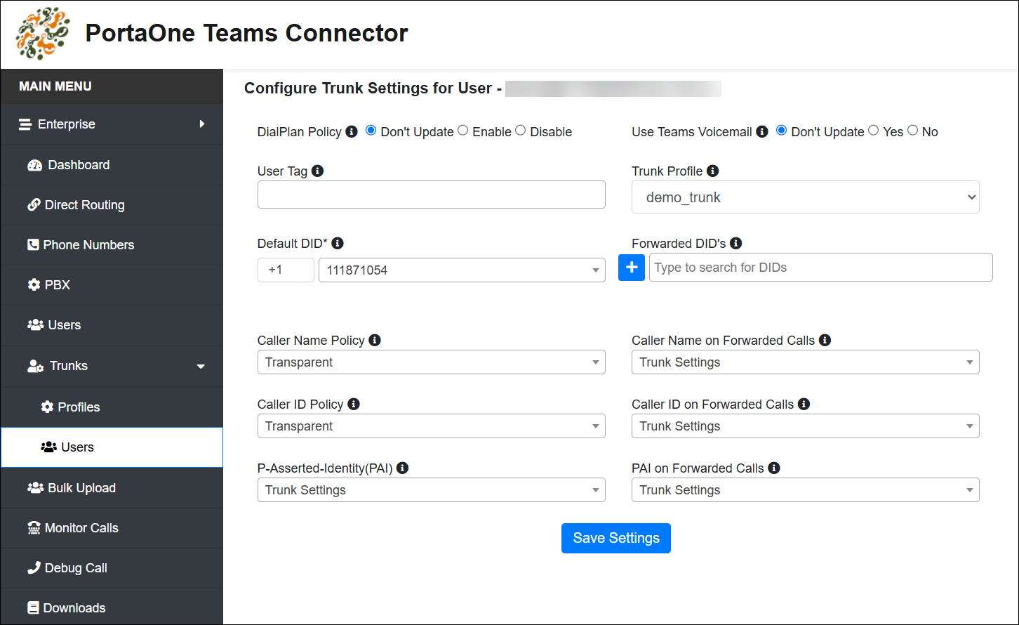Show info tooltip for Default DID
1019x625 pixels.
tap(338, 243)
